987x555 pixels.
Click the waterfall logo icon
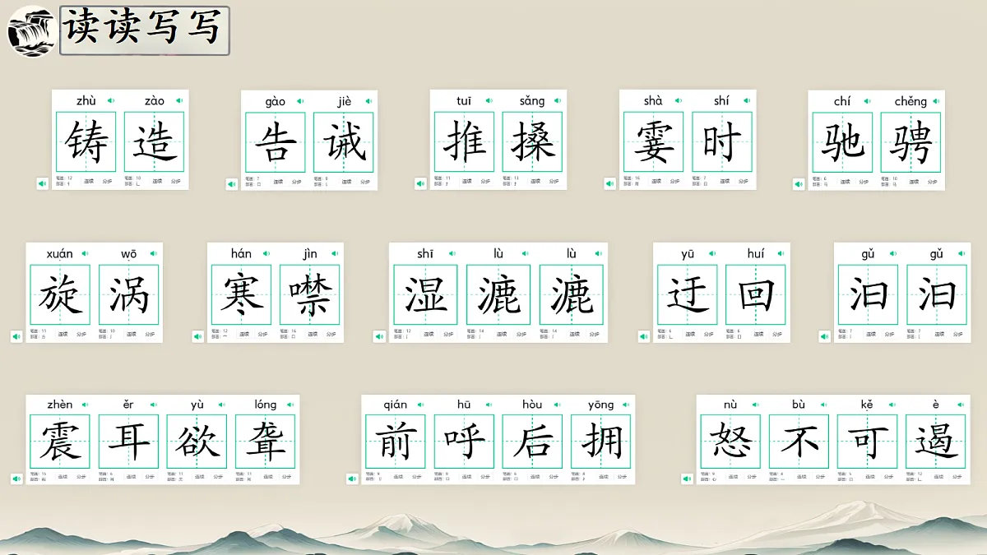pyautogui.click(x=31, y=31)
